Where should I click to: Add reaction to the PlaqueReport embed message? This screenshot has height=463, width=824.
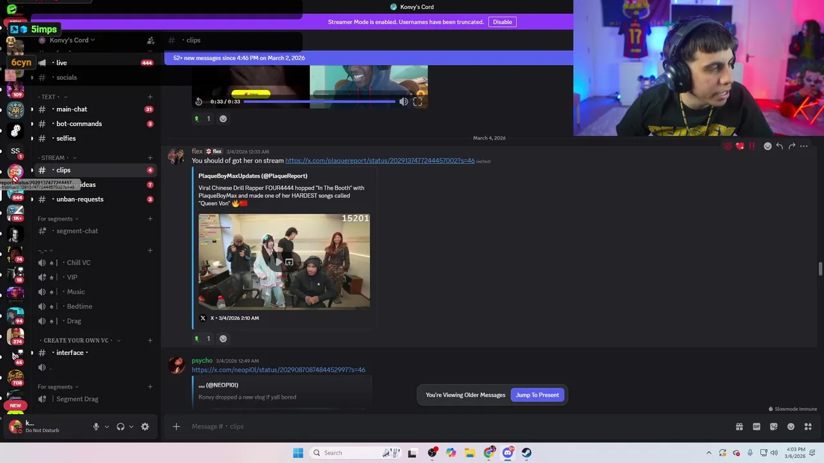pos(223,338)
